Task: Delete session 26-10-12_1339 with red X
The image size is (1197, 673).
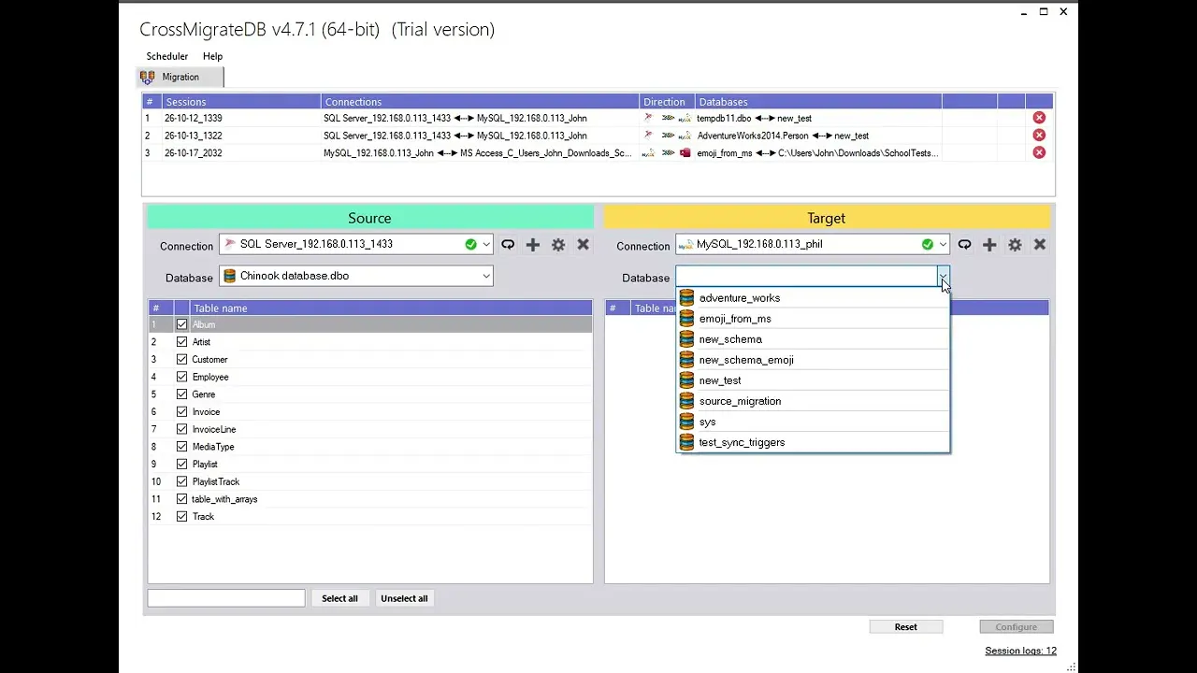Action: [1039, 118]
